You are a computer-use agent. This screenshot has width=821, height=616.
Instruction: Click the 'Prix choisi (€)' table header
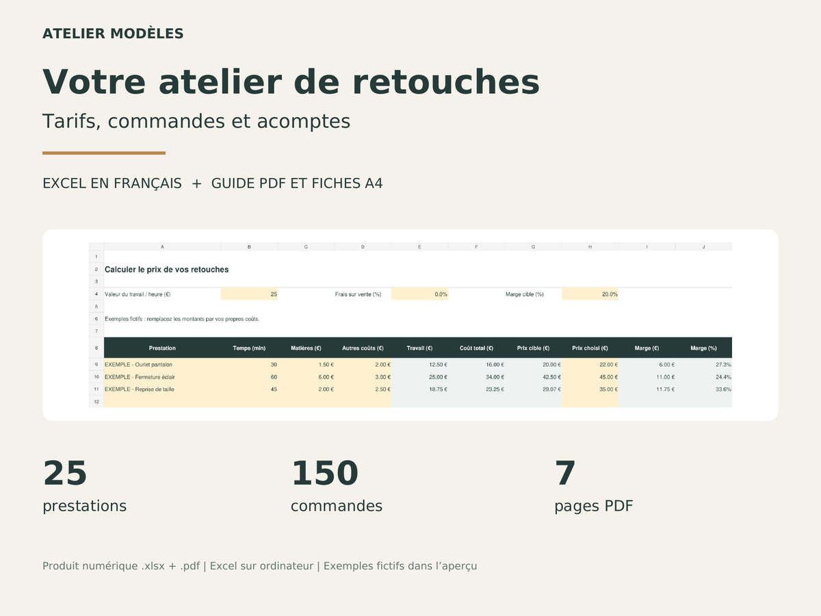(590, 348)
